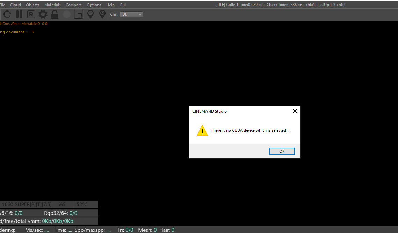Screen dimensions: 398x233
Task: Click OK in the CUDA warning dialog
Action: pos(282,151)
